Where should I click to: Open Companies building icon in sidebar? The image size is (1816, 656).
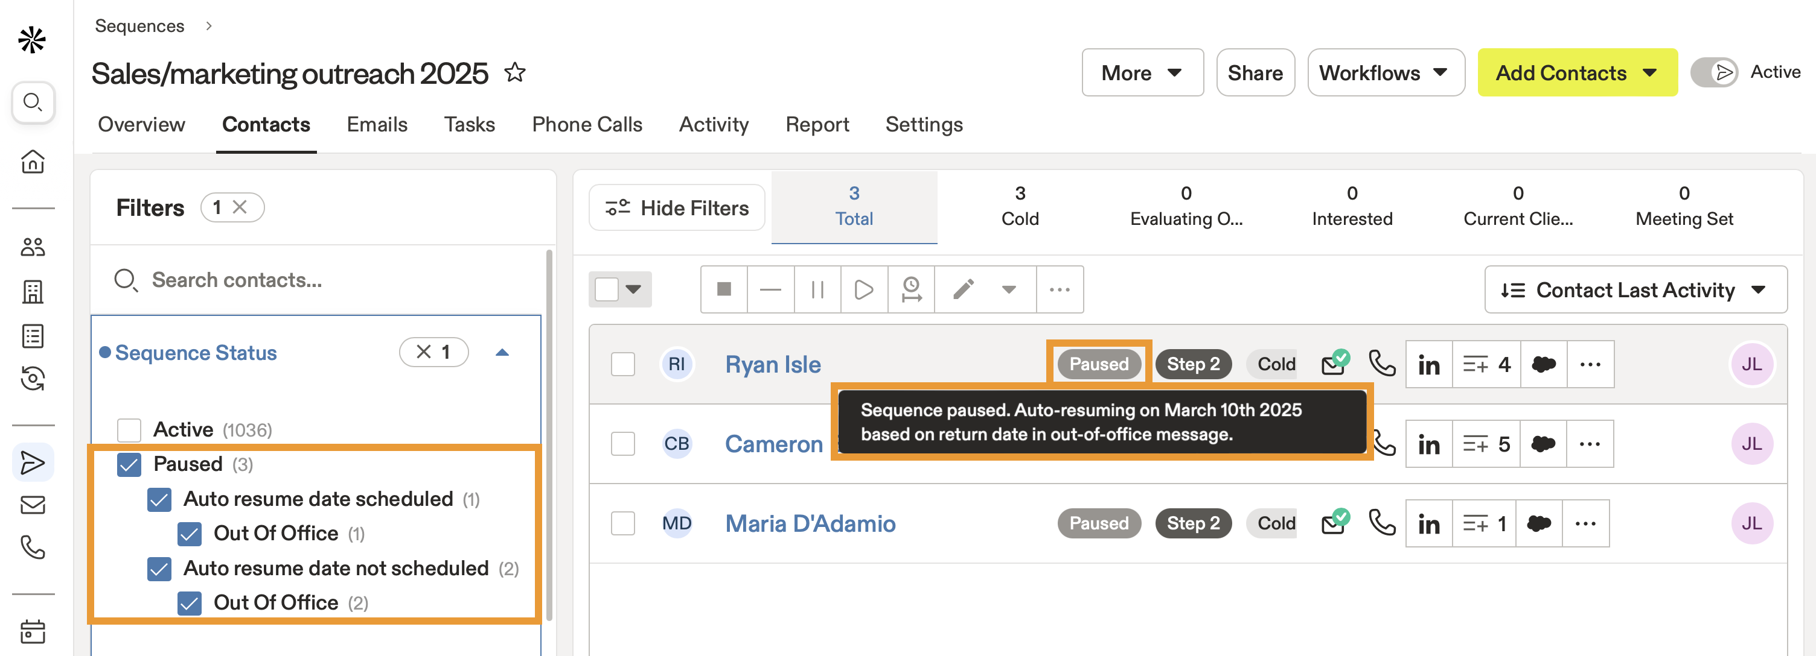(x=33, y=291)
